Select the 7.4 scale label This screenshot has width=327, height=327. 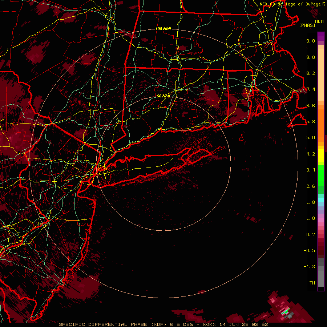tap(311, 89)
